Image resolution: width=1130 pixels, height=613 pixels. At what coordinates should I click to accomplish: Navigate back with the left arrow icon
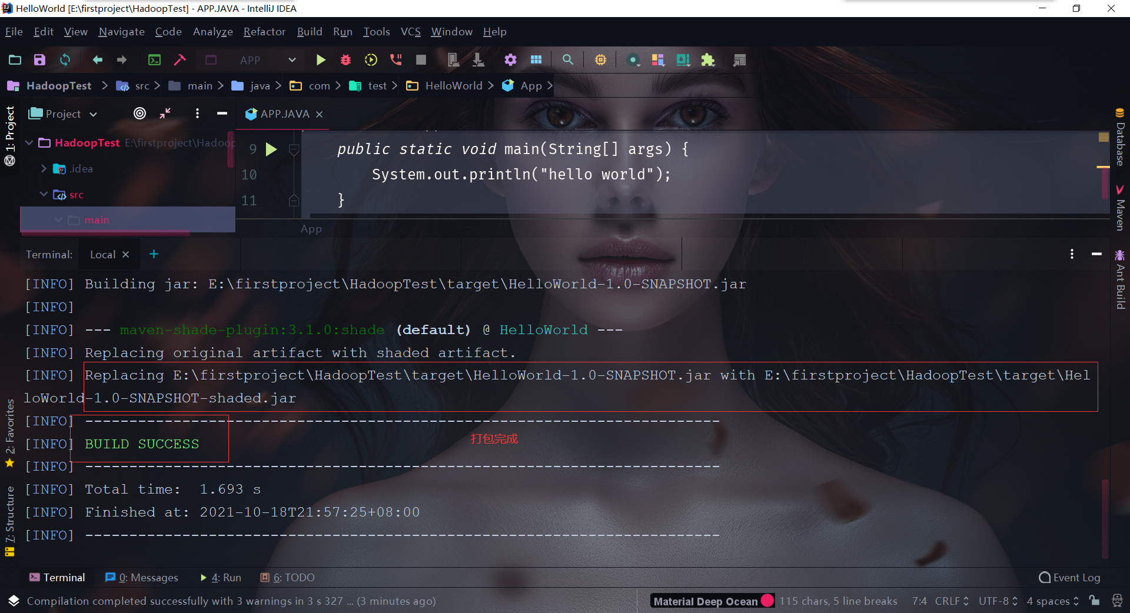coord(98,60)
